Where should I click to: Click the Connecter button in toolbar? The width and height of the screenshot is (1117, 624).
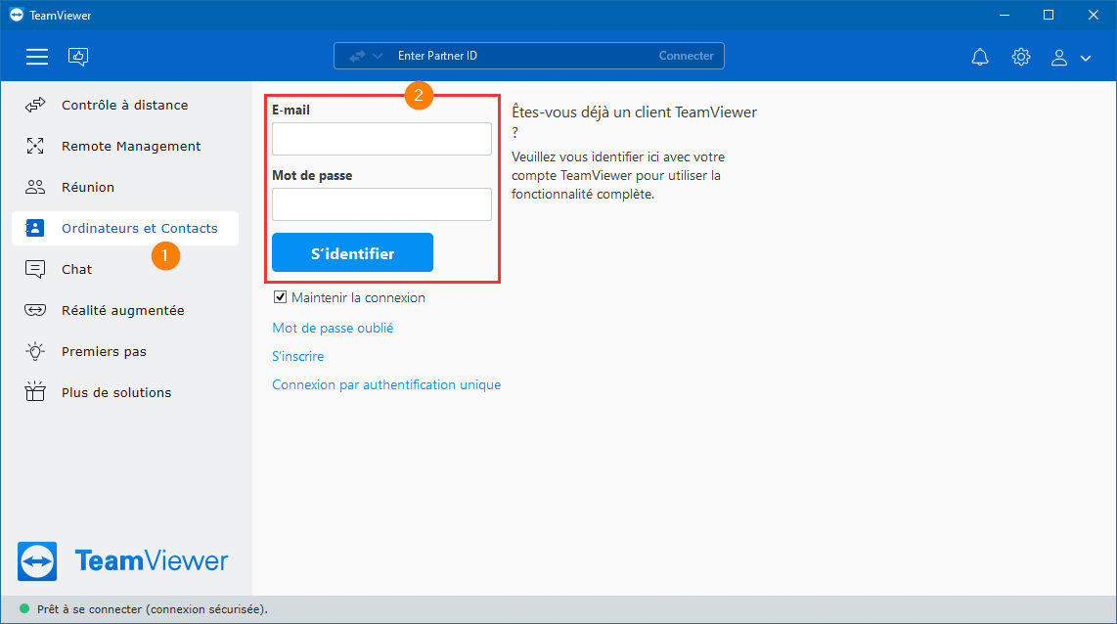[686, 56]
